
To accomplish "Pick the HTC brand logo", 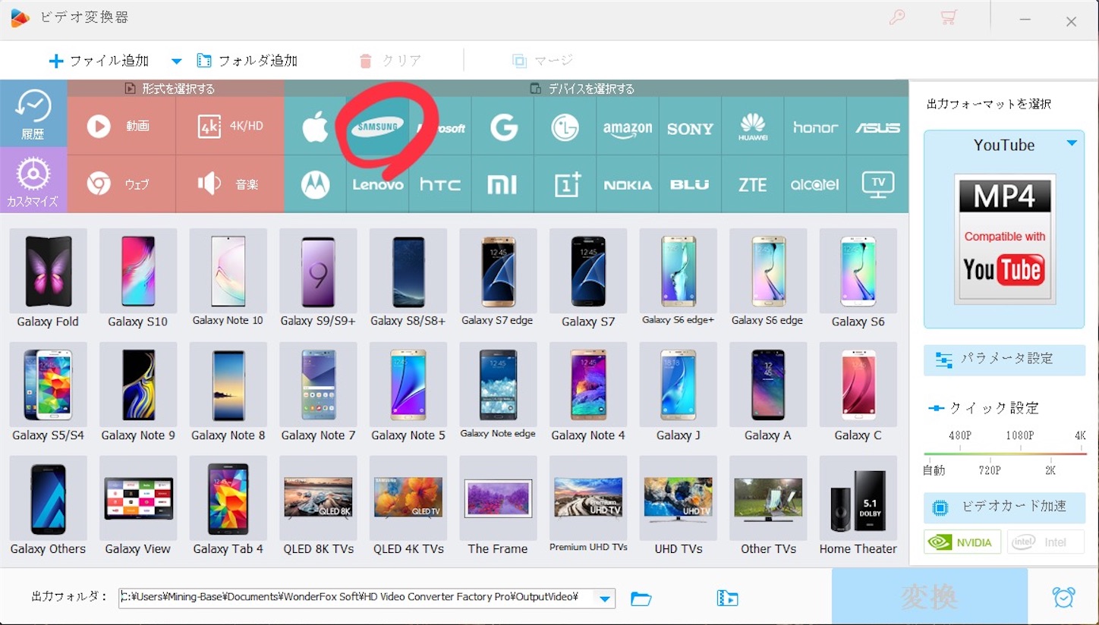I will 440,184.
